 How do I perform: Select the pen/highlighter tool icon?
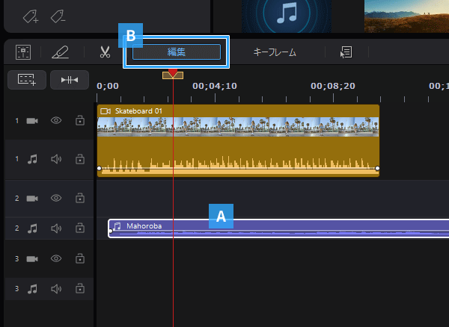click(x=60, y=52)
